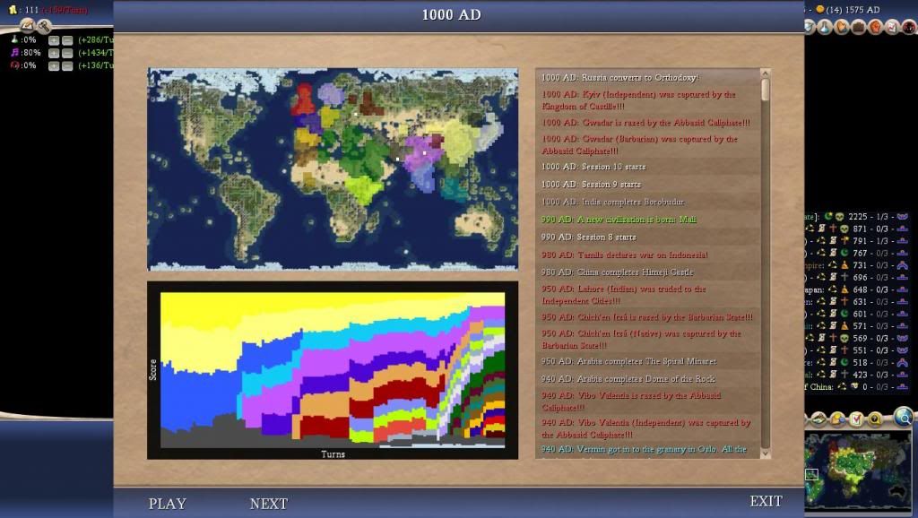Click the gold treasury icon
Image resolution: width=918 pixels, height=518 pixels.
[13, 9]
